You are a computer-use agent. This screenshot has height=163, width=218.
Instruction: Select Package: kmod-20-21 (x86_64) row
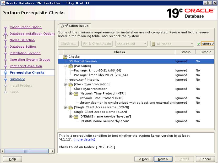pyautogui.click(x=136, y=70)
